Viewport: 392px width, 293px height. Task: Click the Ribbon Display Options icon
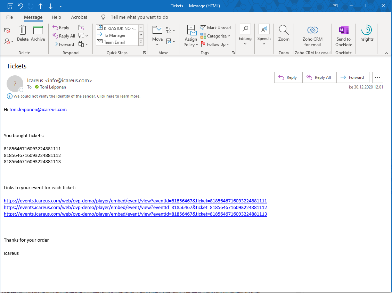[x=335, y=6]
